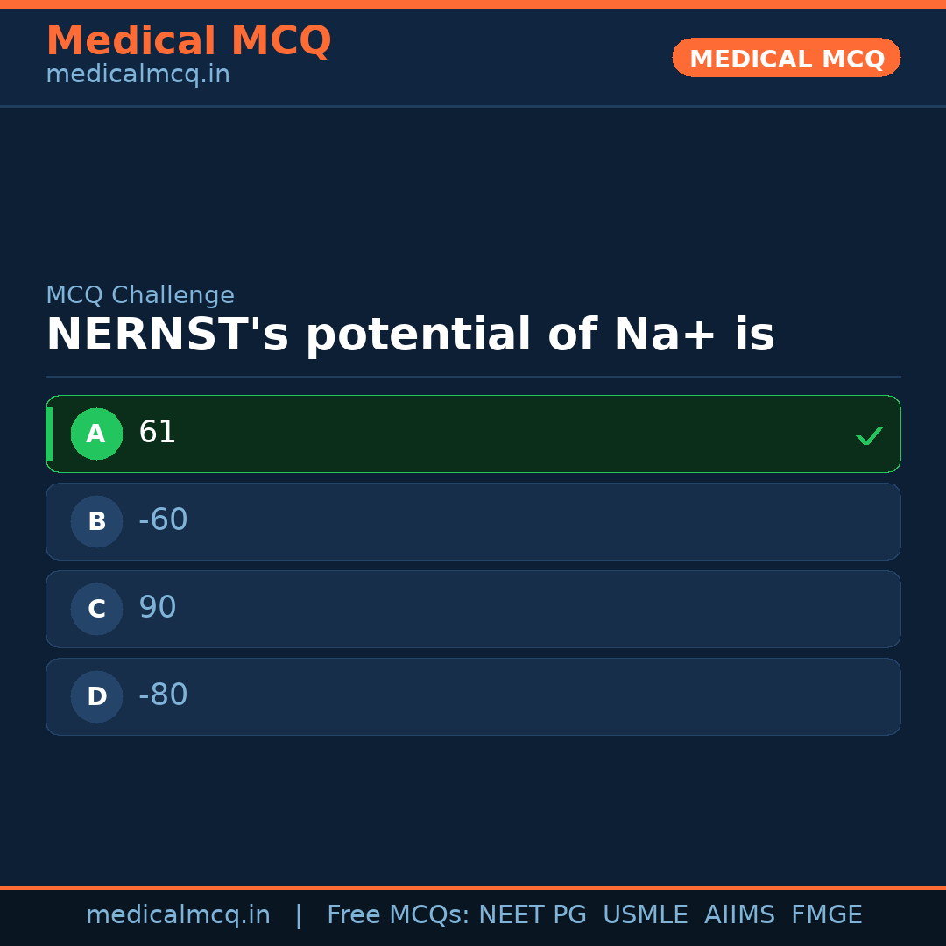
Task: Click the green A option circle
Action: tap(96, 434)
